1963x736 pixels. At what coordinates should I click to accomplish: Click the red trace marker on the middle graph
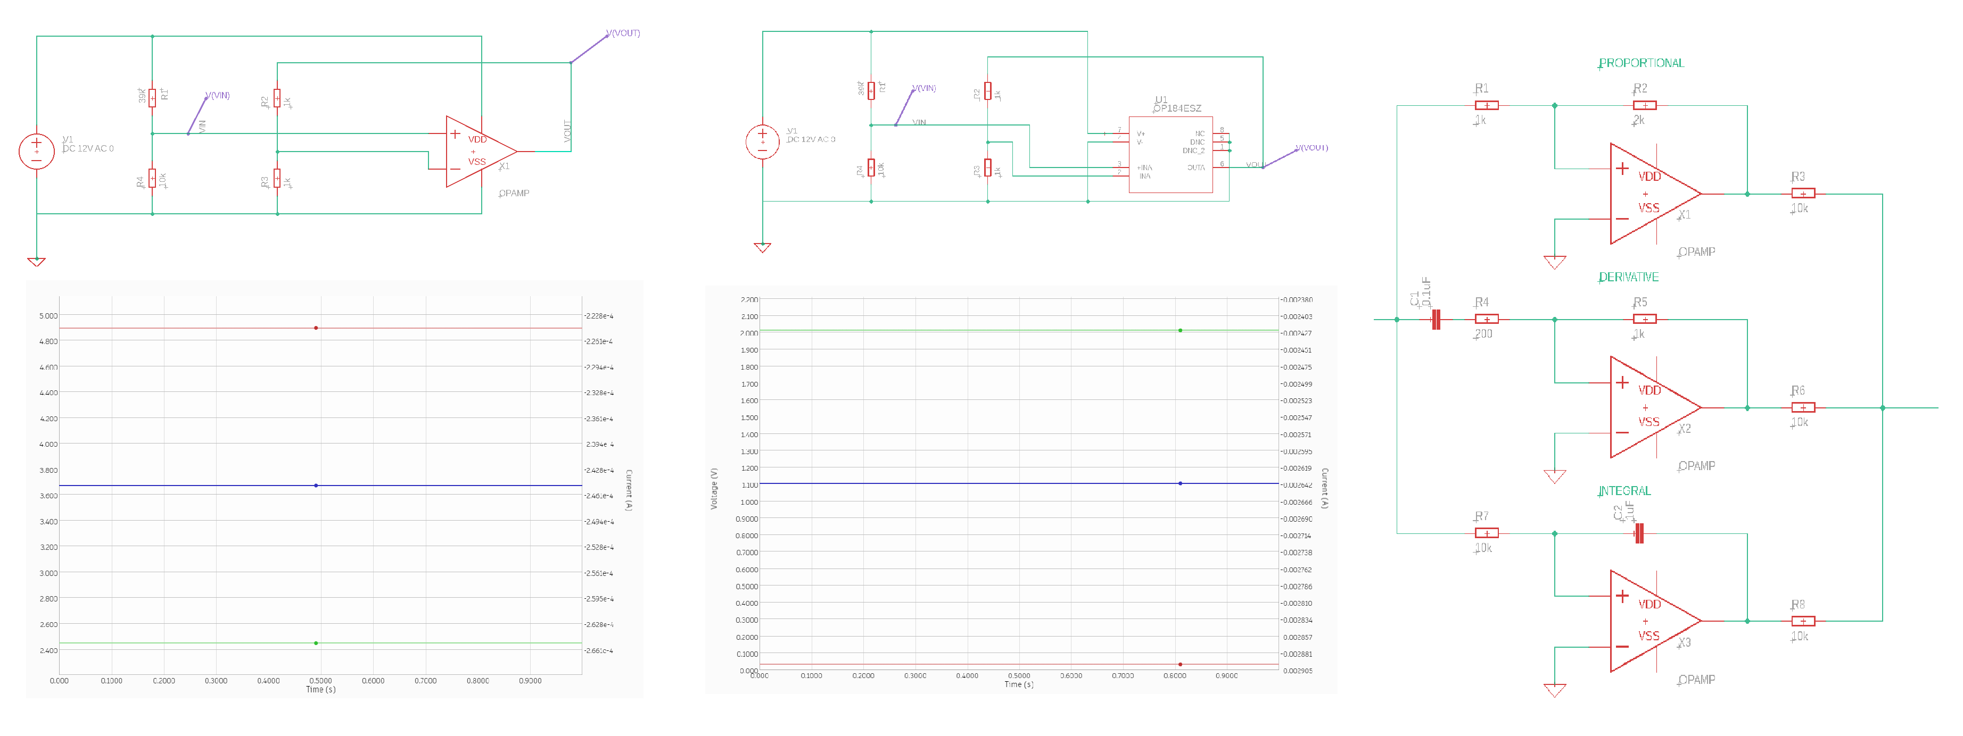(1181, 664)
